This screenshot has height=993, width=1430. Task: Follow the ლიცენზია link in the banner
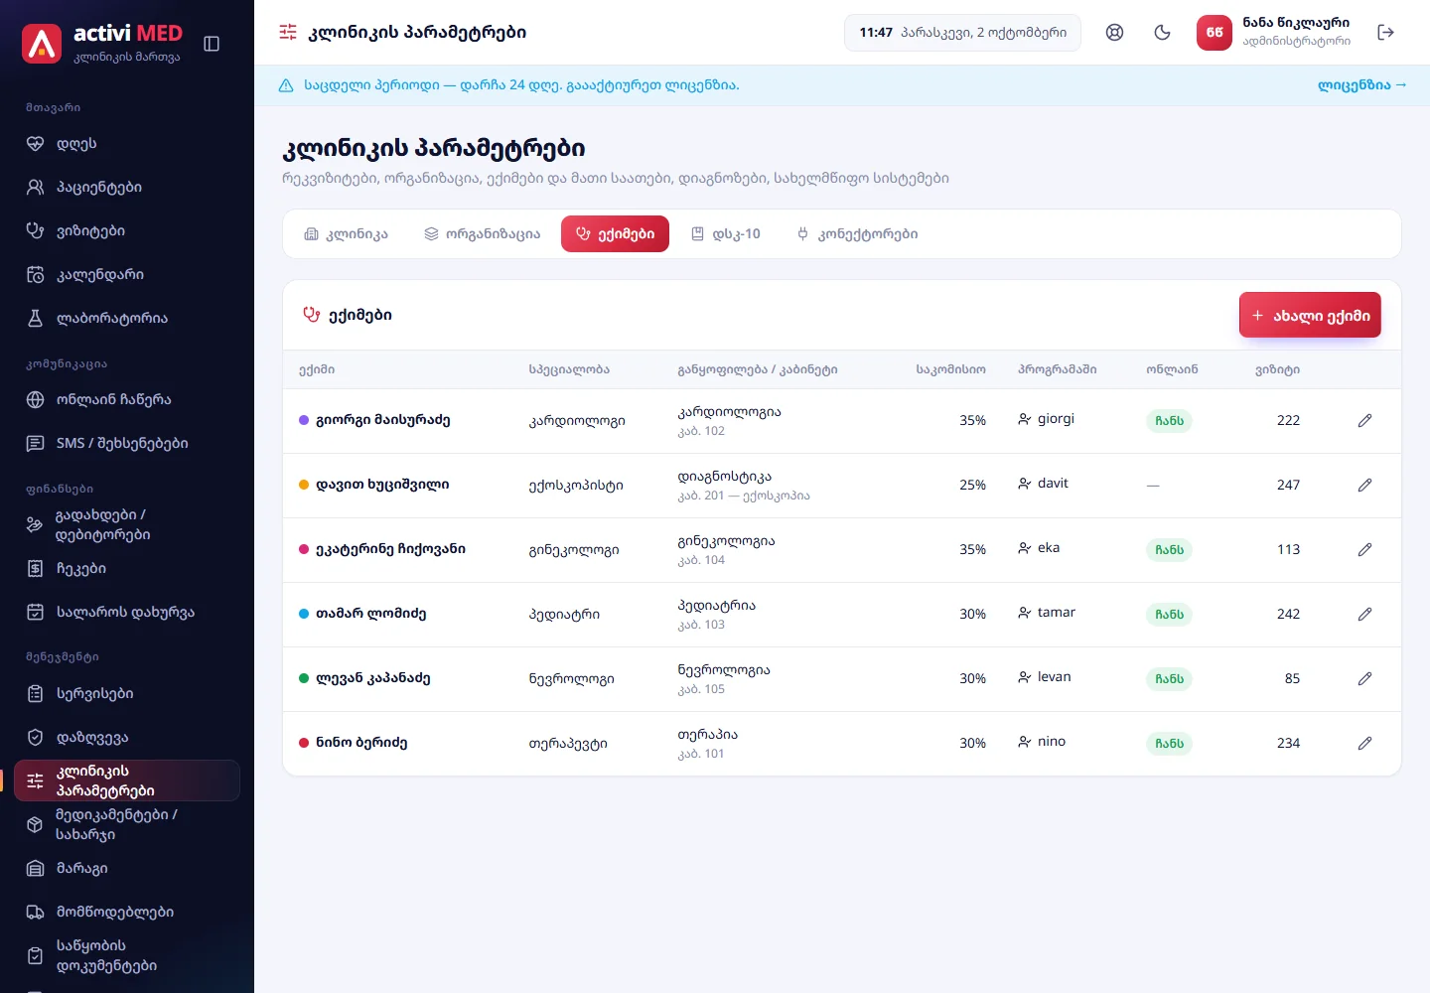1362,85
